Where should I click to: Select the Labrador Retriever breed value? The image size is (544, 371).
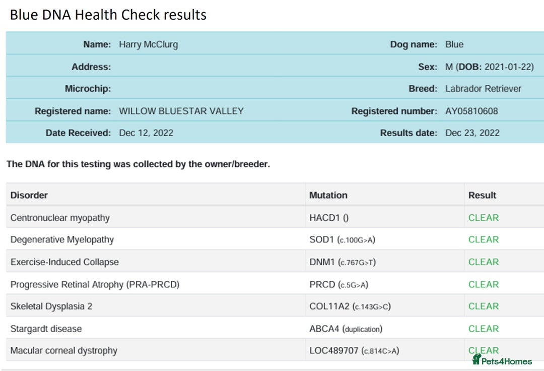click(483, 89)
